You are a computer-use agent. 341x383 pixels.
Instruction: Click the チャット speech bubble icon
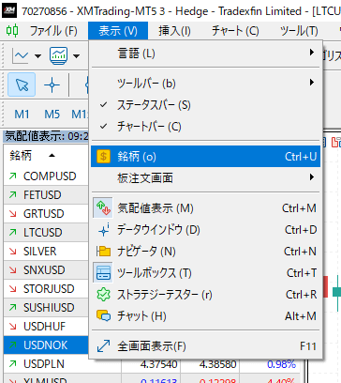(103, 316)
